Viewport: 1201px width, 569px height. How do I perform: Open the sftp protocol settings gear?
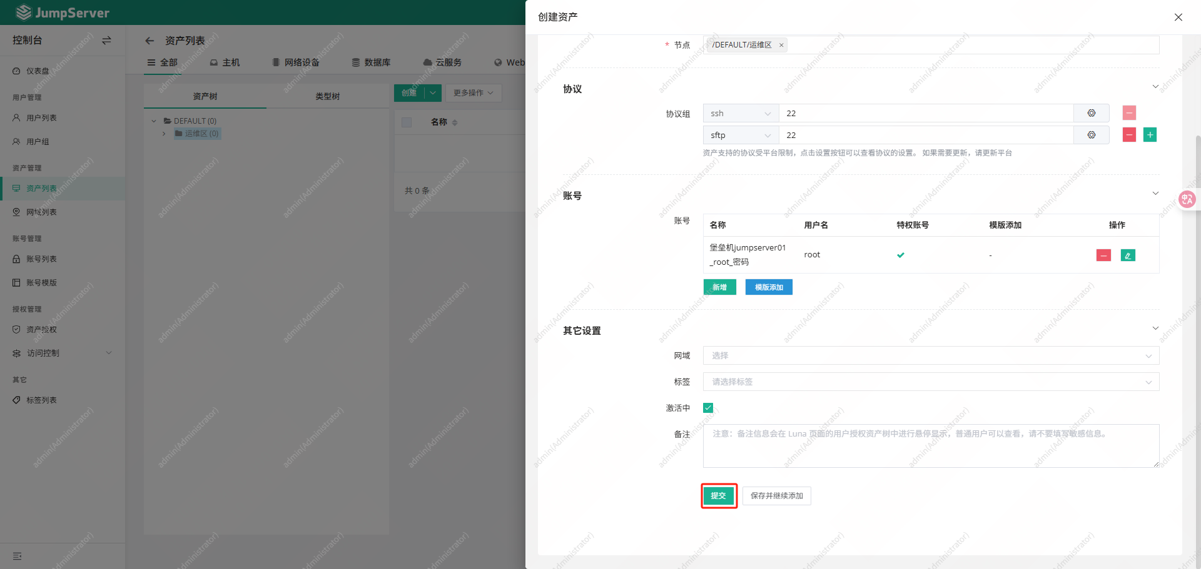coord(1091,135)
